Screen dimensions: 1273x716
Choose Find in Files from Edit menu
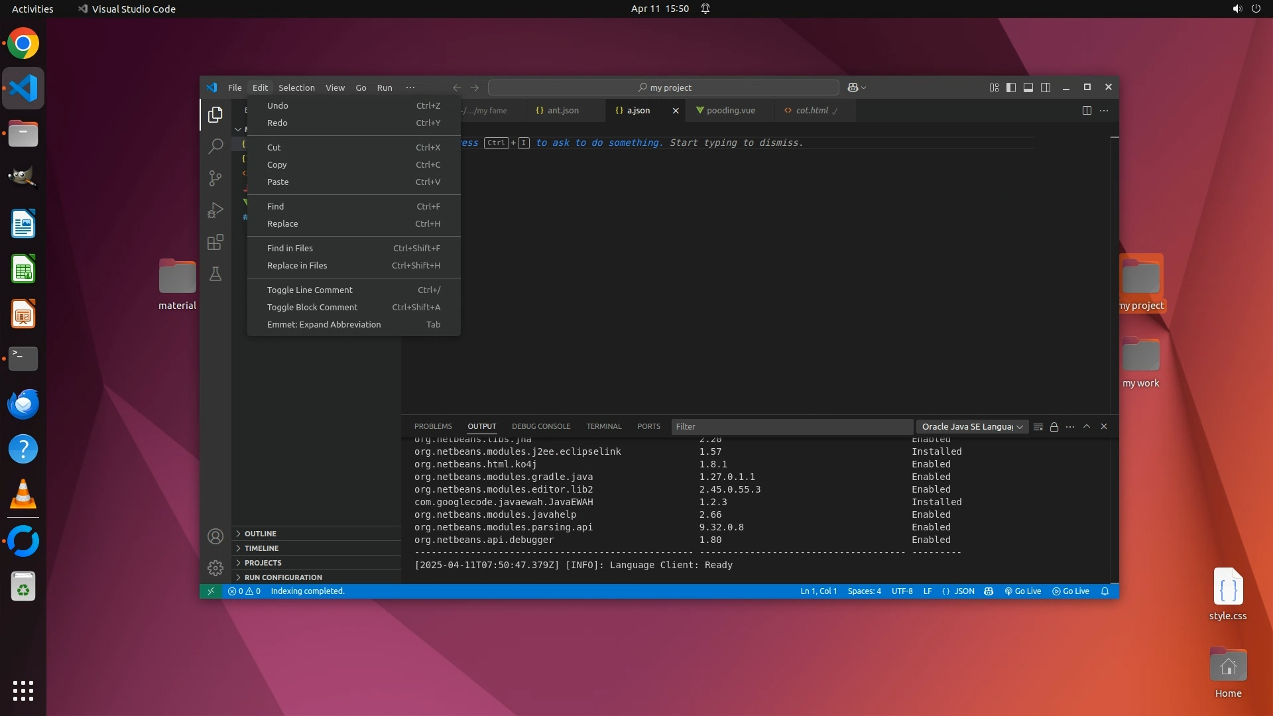[x=290, y=248]
